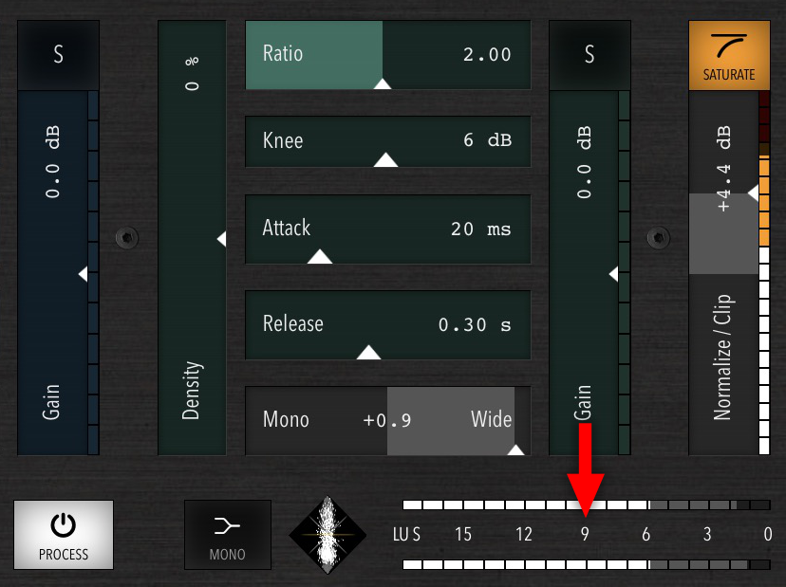
Task: Click the Mono/Wide stereo width slider
Action: pos(388,421)
